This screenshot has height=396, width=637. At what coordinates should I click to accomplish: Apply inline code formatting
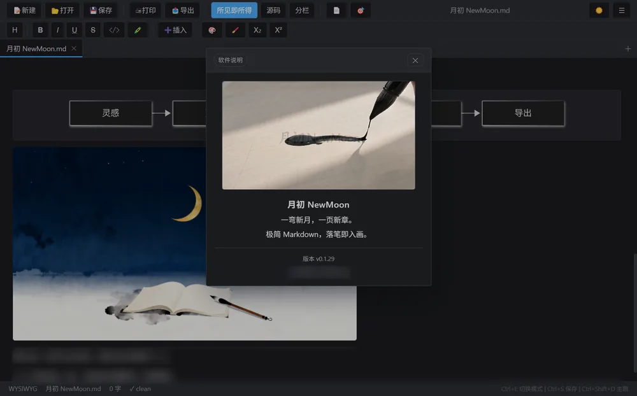[114, 30]
